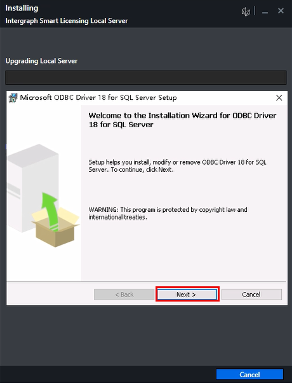Viewport: 292px width, 383px height.
Task: Click the vertical divider beside Hexagon logo
Action: tap(255, 11)
